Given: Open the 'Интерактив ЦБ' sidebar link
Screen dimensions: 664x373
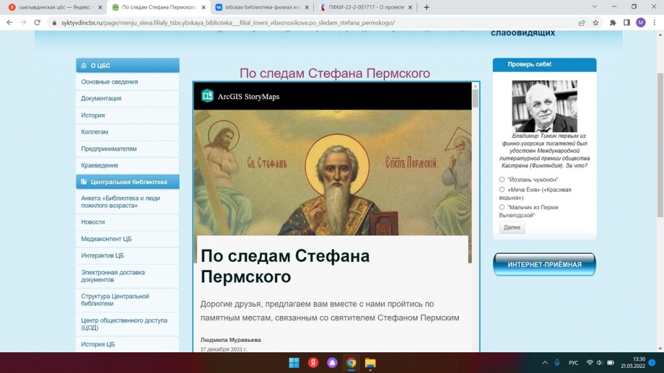Looking at the screenshot, I should (x=128, y=255).
